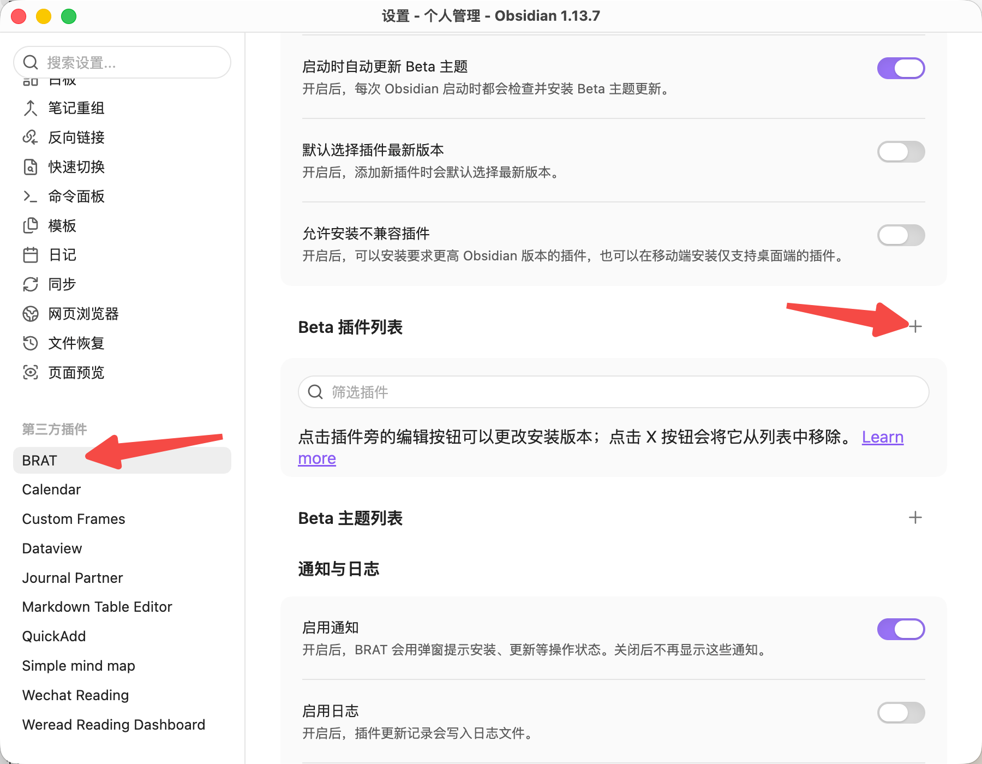Maximize the Obsidian settings window
The image size is (982, 764).
69,16
